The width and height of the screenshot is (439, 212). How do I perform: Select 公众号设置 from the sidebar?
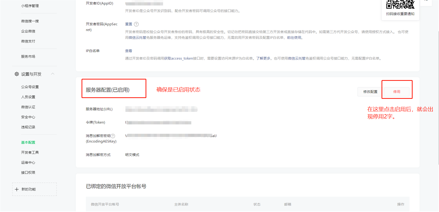pos(30,87)
